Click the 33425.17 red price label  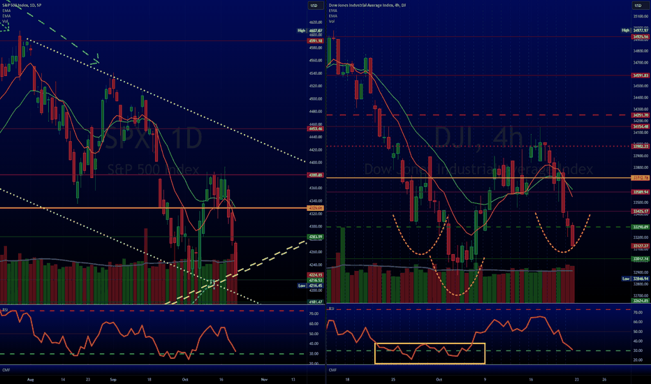(x=641, y=211)
